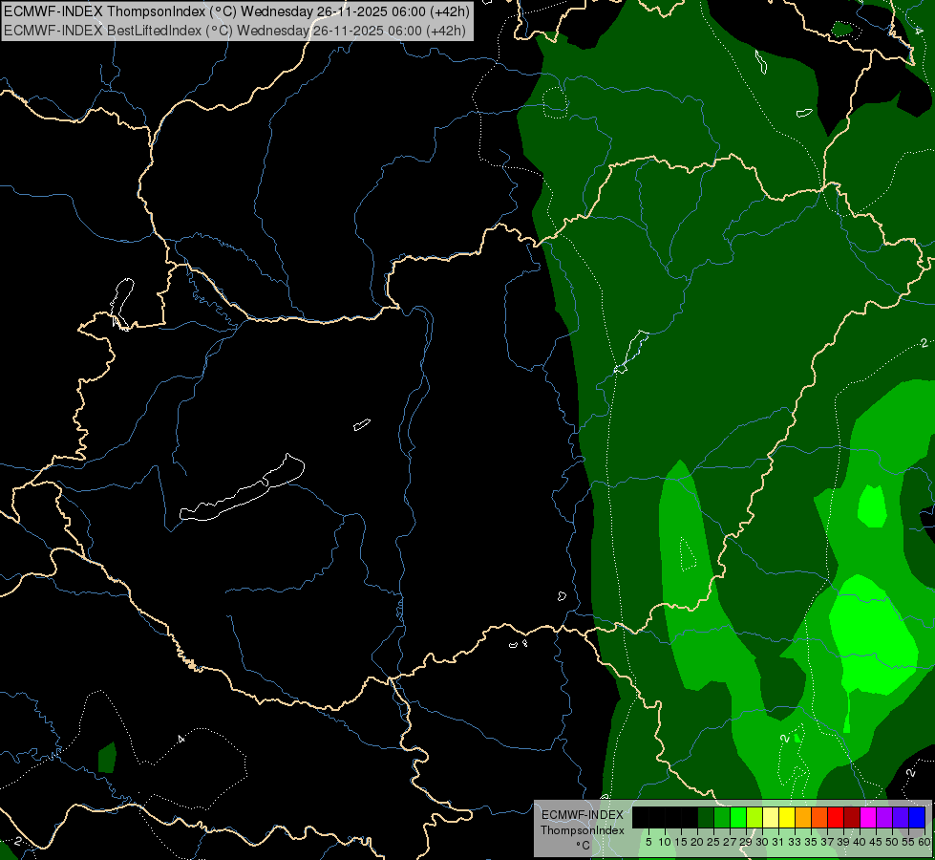
Task: Click the ThompsonIndex title line in header
Action: [237, 11]
